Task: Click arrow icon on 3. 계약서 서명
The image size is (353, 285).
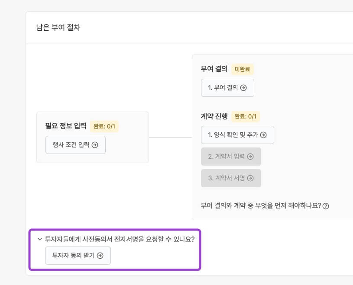Action: pyautogui.click(x=250, y=178)
